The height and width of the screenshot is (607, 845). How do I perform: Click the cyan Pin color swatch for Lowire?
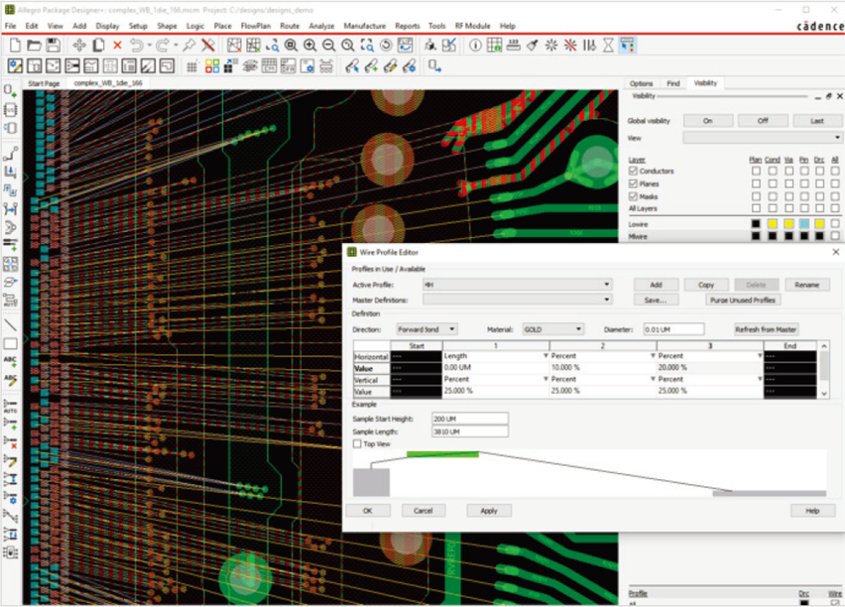(804, 224)
